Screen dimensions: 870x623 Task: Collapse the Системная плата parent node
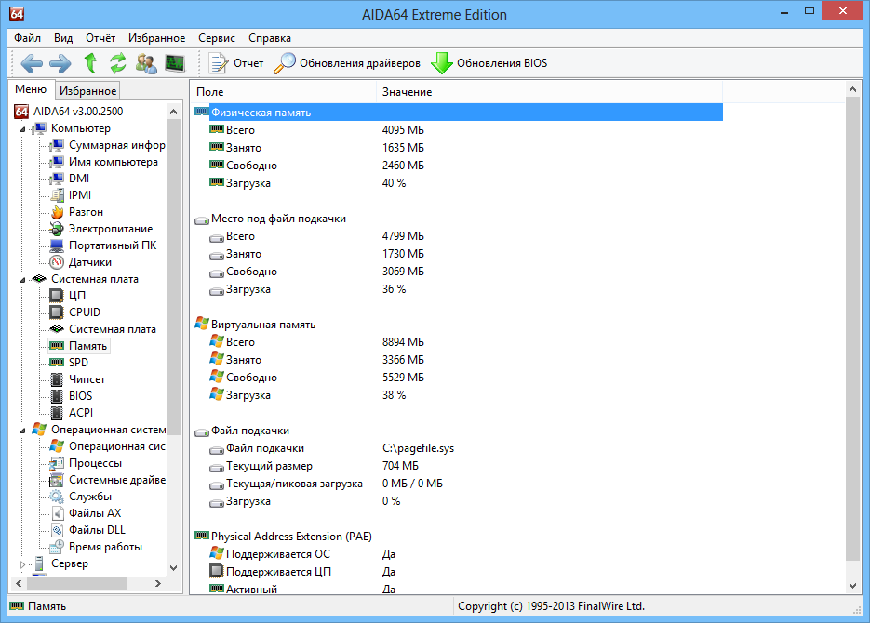click(22, 280)
